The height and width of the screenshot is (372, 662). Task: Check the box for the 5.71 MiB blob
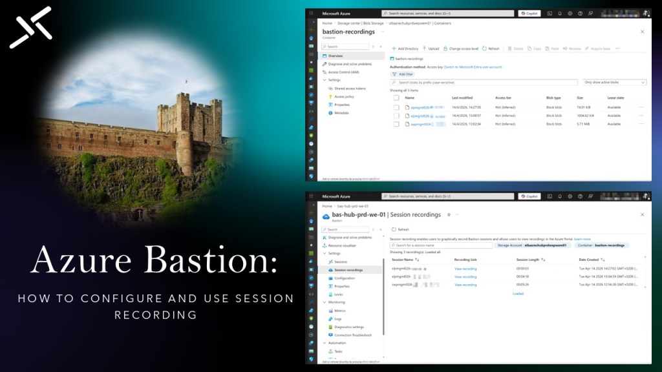click(x=396, y=123)
